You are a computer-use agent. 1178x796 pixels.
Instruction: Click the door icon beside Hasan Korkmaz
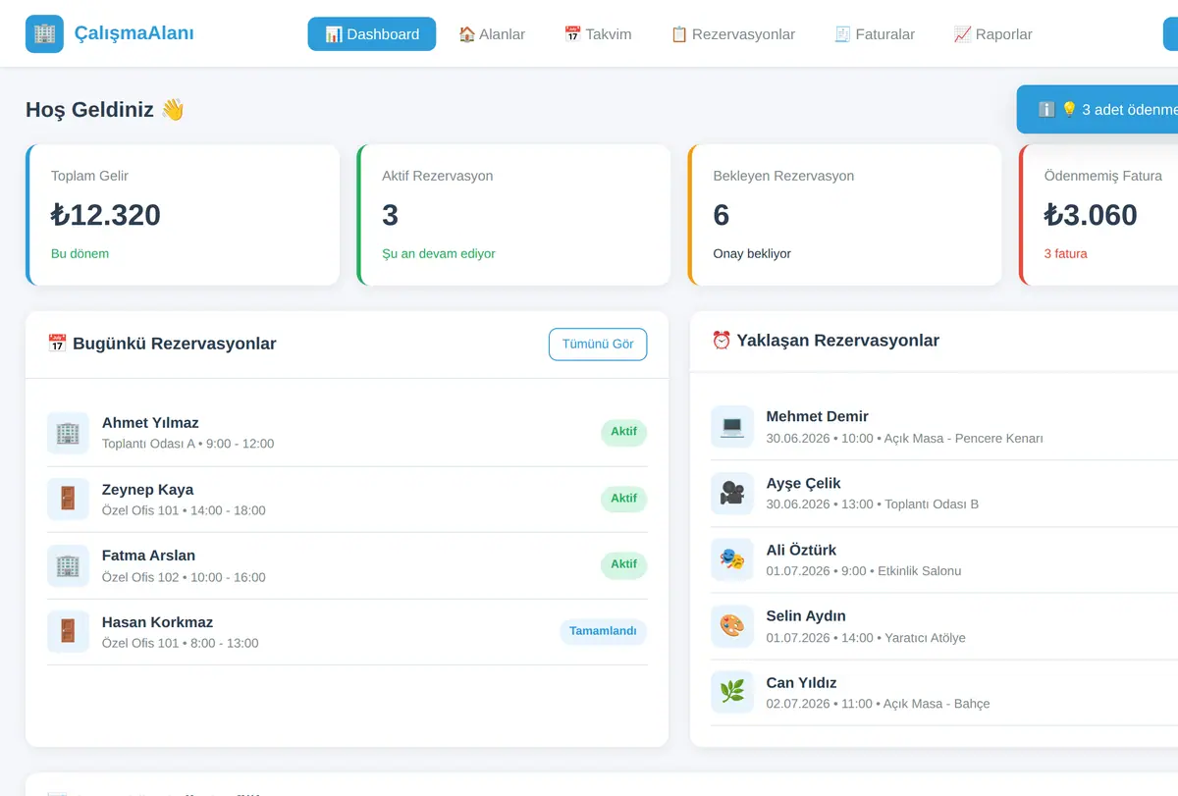coord(68,632)
